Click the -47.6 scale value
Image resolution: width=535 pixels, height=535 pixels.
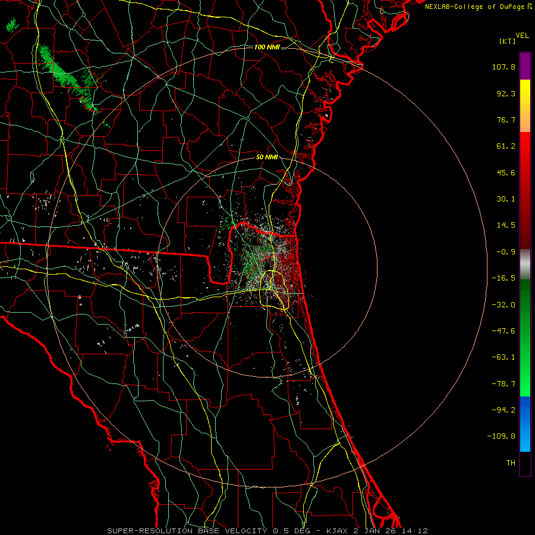[503, 331]
